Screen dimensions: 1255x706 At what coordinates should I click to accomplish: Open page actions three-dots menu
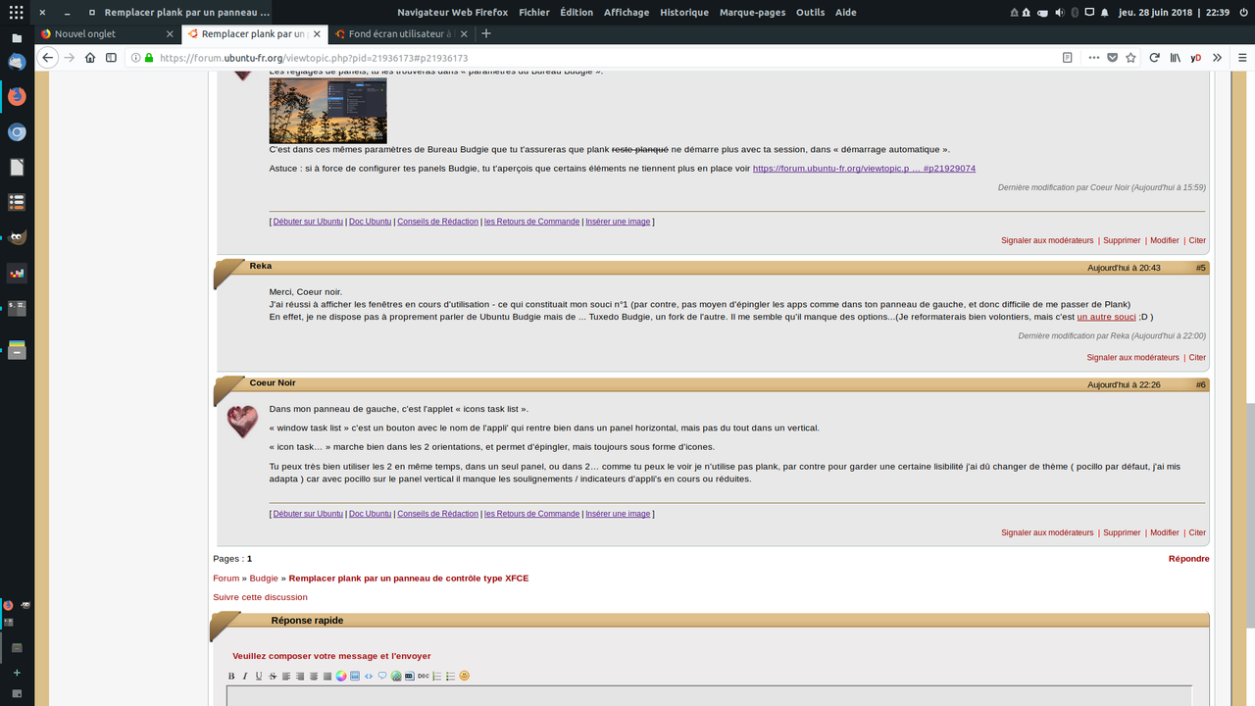pos(1094,58)
